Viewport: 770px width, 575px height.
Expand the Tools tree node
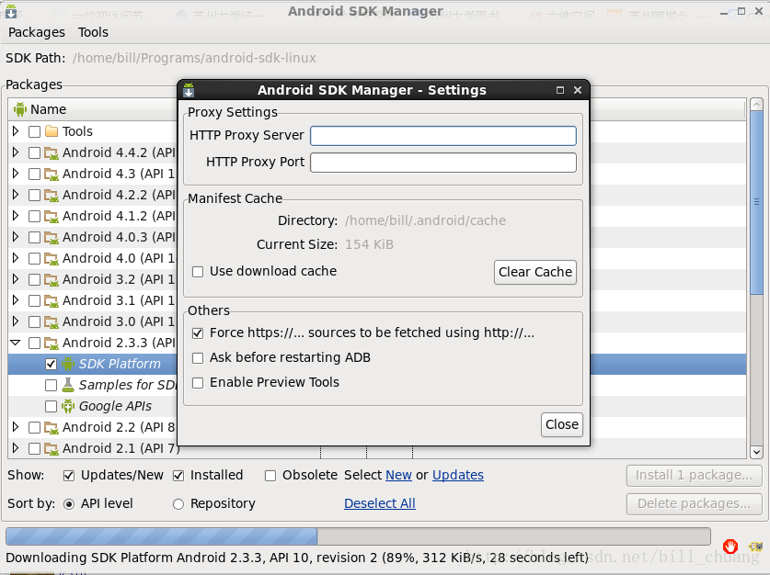tap(16, 130)
